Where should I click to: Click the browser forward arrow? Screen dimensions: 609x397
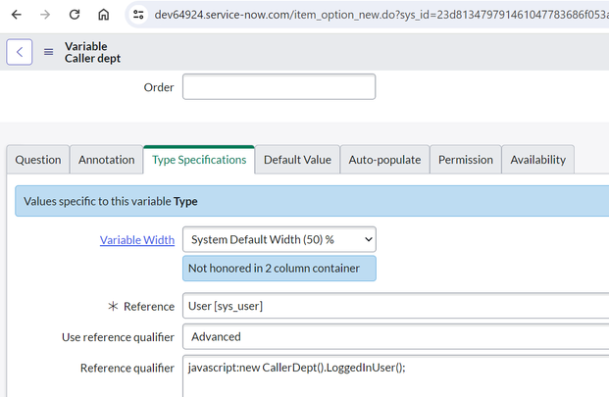pos(45,15)
